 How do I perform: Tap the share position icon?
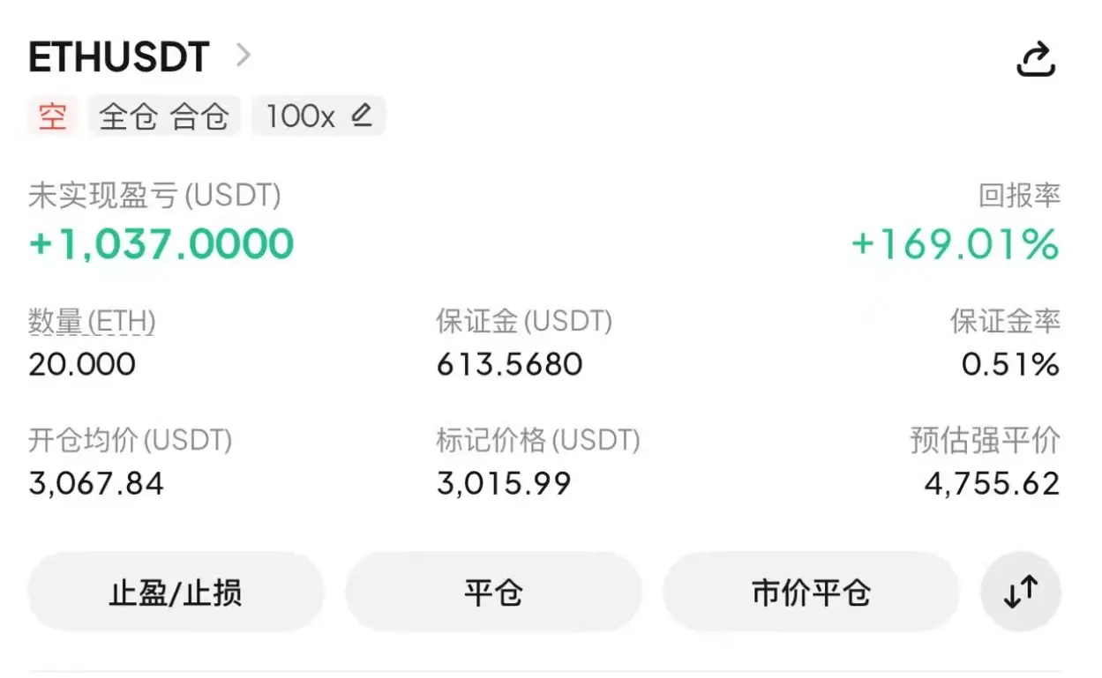click(x=1036, y=59)
